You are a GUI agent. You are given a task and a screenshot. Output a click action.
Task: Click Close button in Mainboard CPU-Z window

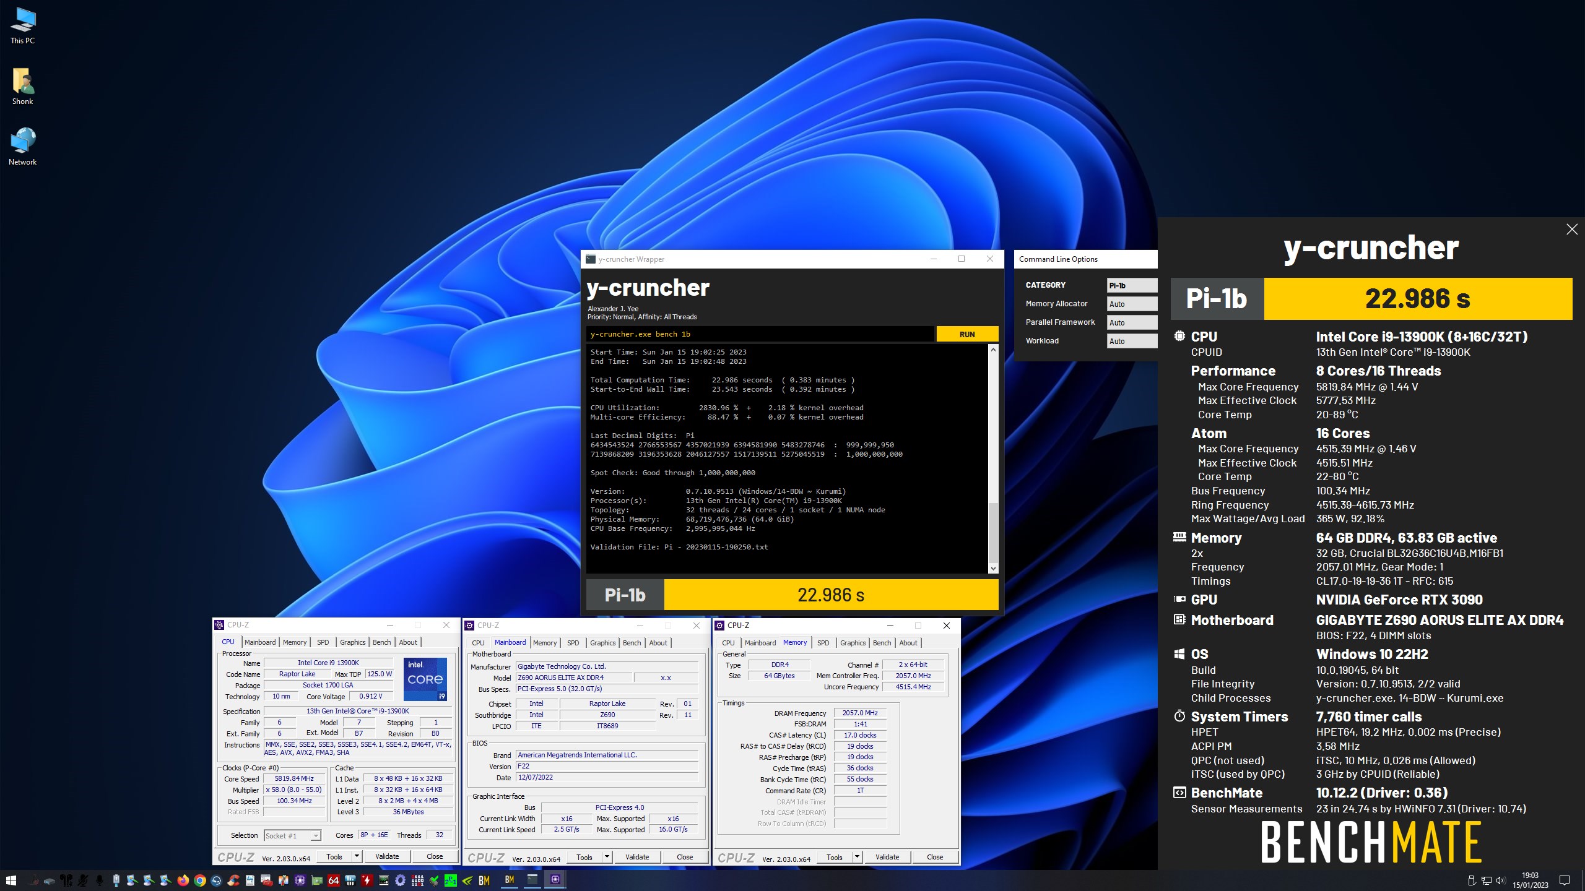(x=685, y=857)
